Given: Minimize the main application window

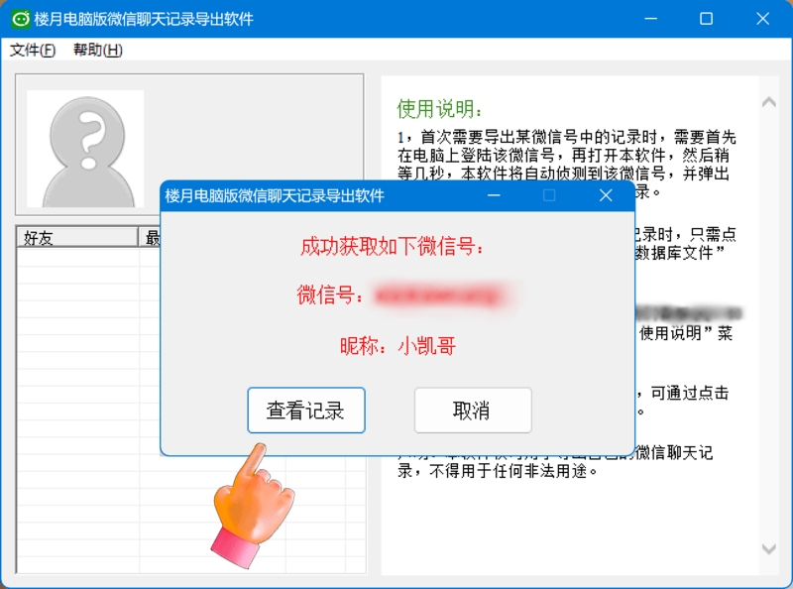Looking at the screenshot, I should 651,19.
